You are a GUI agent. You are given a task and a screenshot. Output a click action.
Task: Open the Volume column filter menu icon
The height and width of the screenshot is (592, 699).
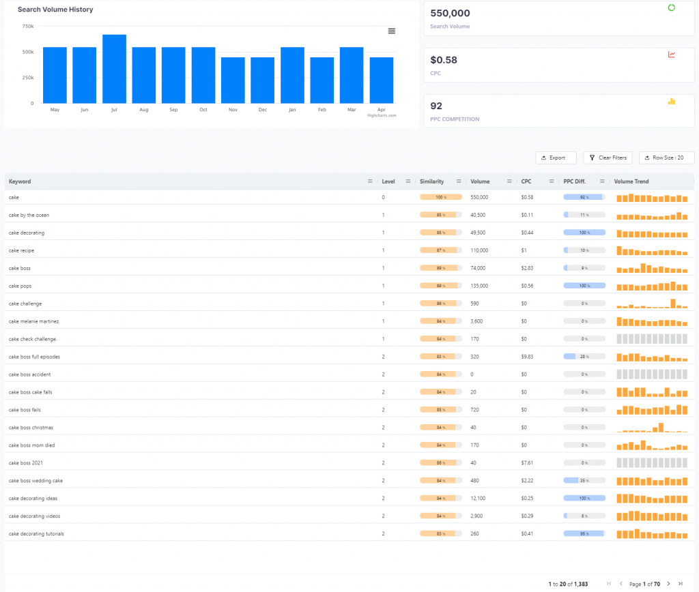pos(509,181)
